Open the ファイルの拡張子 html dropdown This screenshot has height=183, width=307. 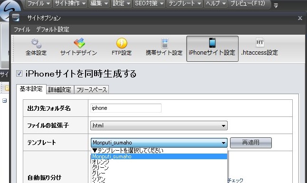159,125
